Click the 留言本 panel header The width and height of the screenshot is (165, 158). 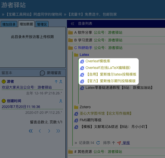7,73
